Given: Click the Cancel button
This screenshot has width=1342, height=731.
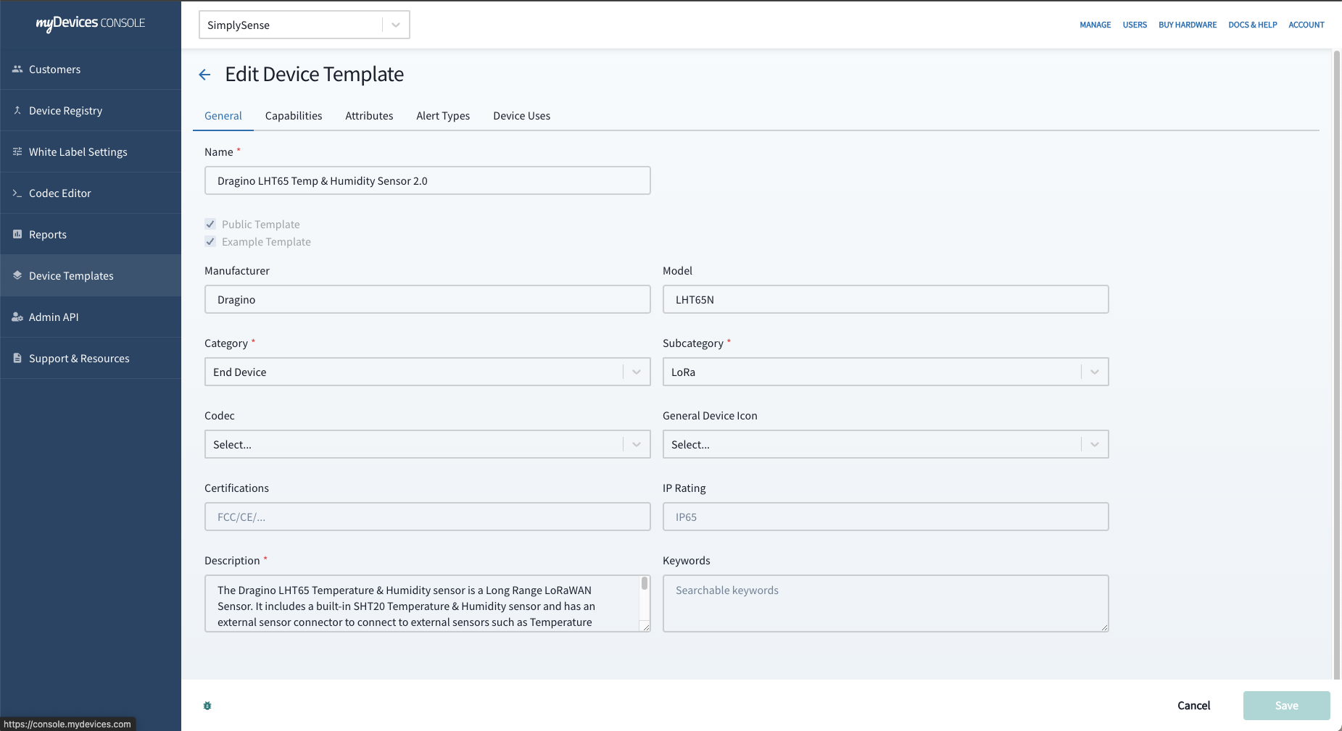Looking at the screenshot, I should [x=1193, y=705].
